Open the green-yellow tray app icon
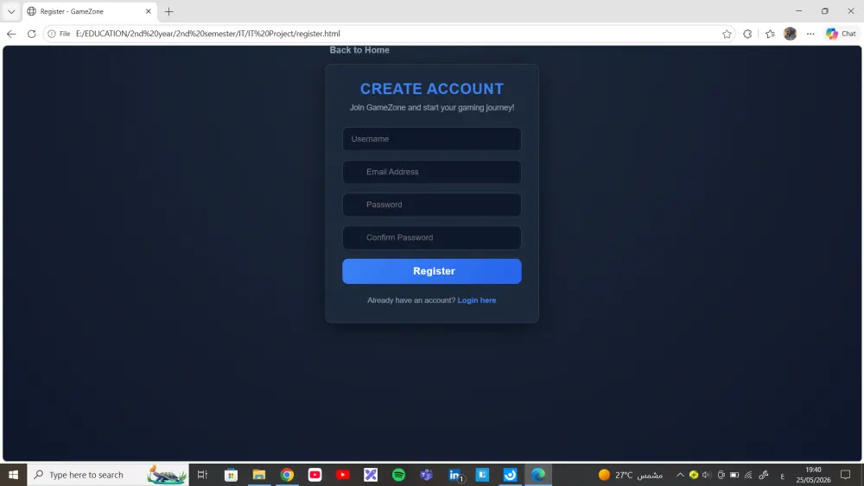 tap(694, 475)
